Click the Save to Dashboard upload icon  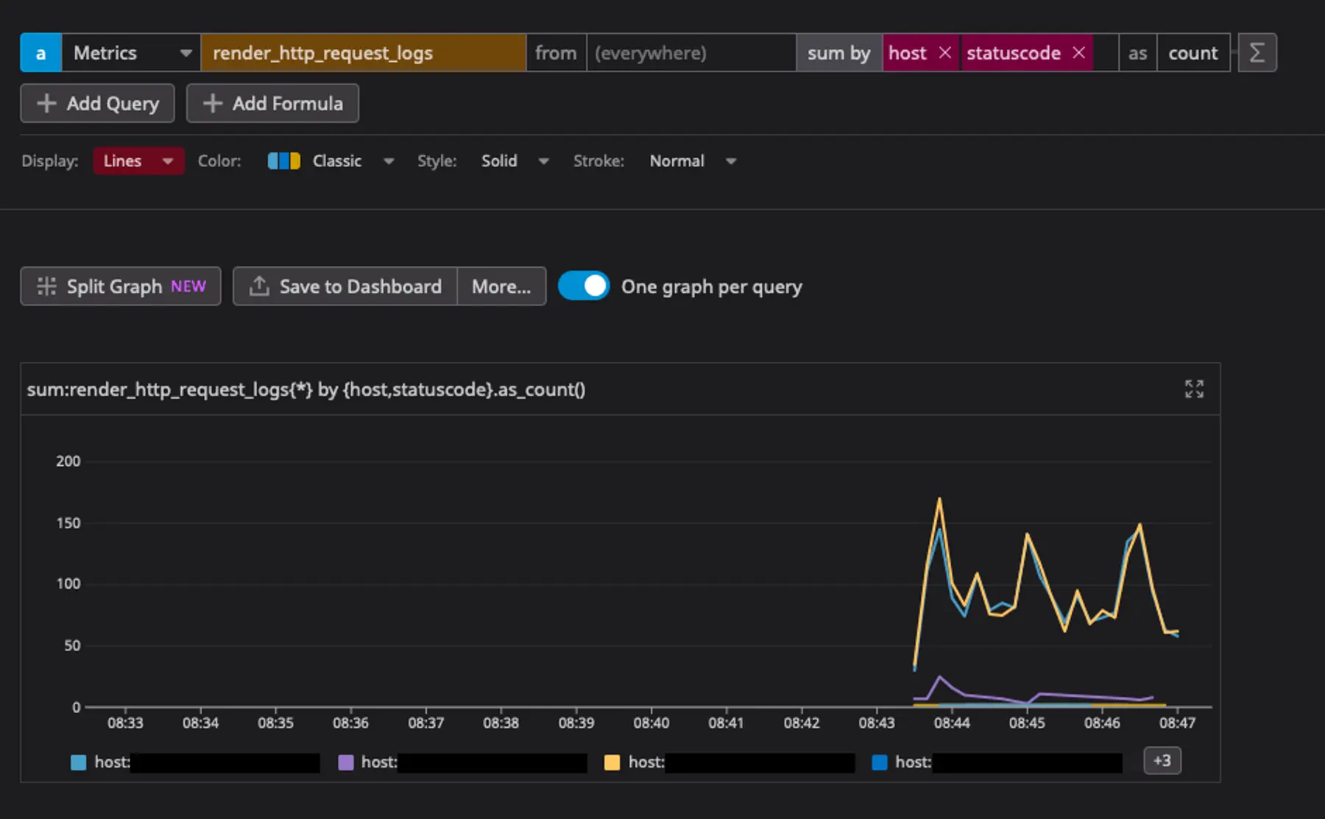point(258,286)
